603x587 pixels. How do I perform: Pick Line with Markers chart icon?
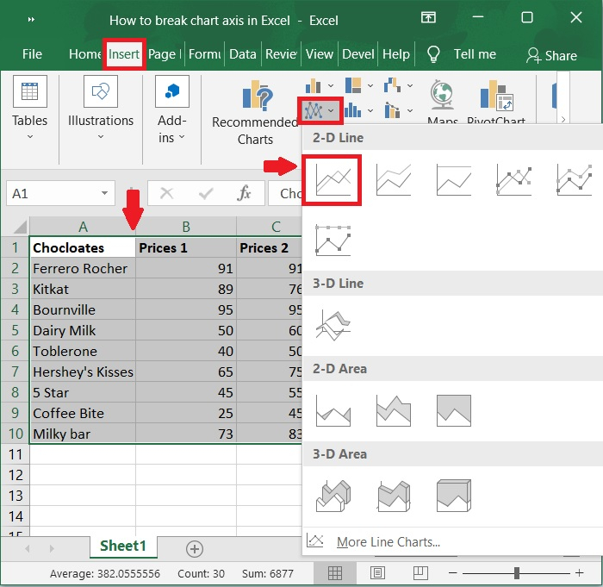513,180
